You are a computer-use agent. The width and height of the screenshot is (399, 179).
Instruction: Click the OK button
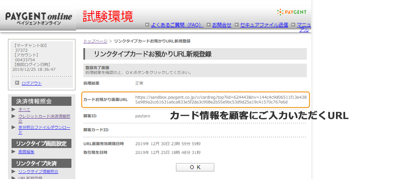tap(195, 167)
